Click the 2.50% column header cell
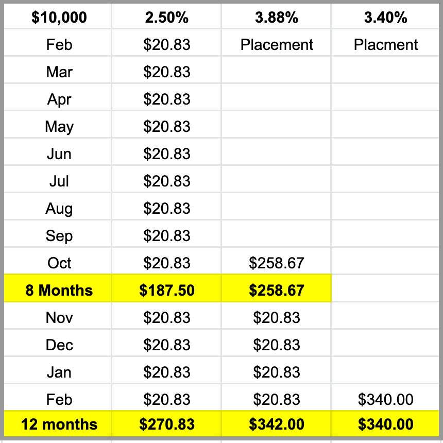Viewport: 443px width, 443px height. (167, 18)
